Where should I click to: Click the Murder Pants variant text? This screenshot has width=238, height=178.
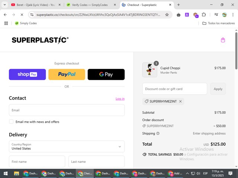[x=168, y=73]
